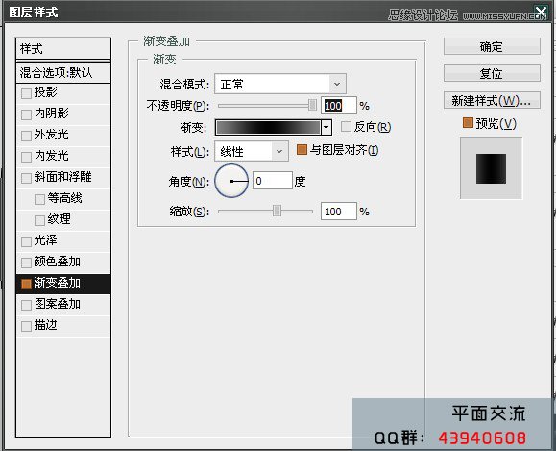
Task: Click the gradient color bar
Action: coord(268,127)
